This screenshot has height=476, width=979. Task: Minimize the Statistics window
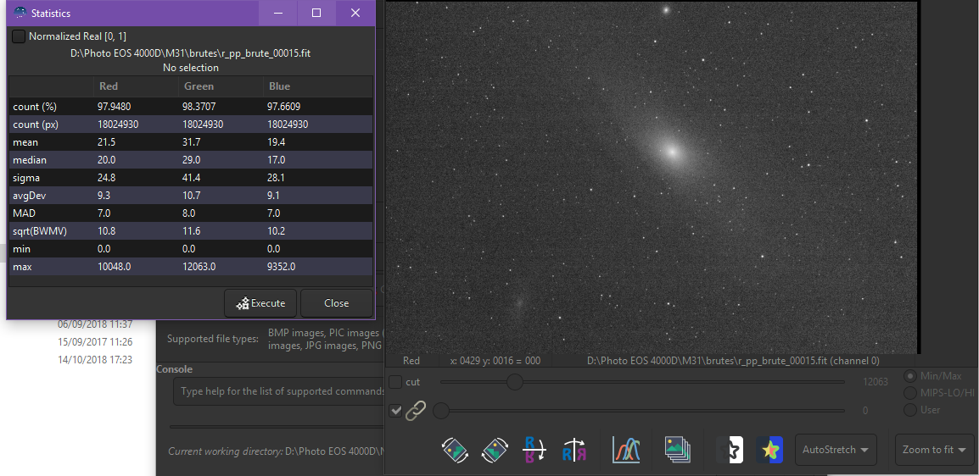pos(278,13)
